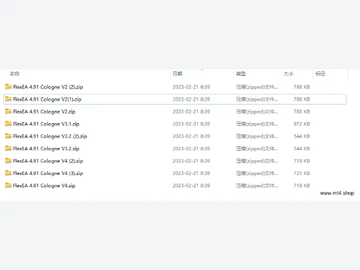This screenshot has height=270, width=360.
Task: Sort by the 大小 column header
Action: click(289, 74)
